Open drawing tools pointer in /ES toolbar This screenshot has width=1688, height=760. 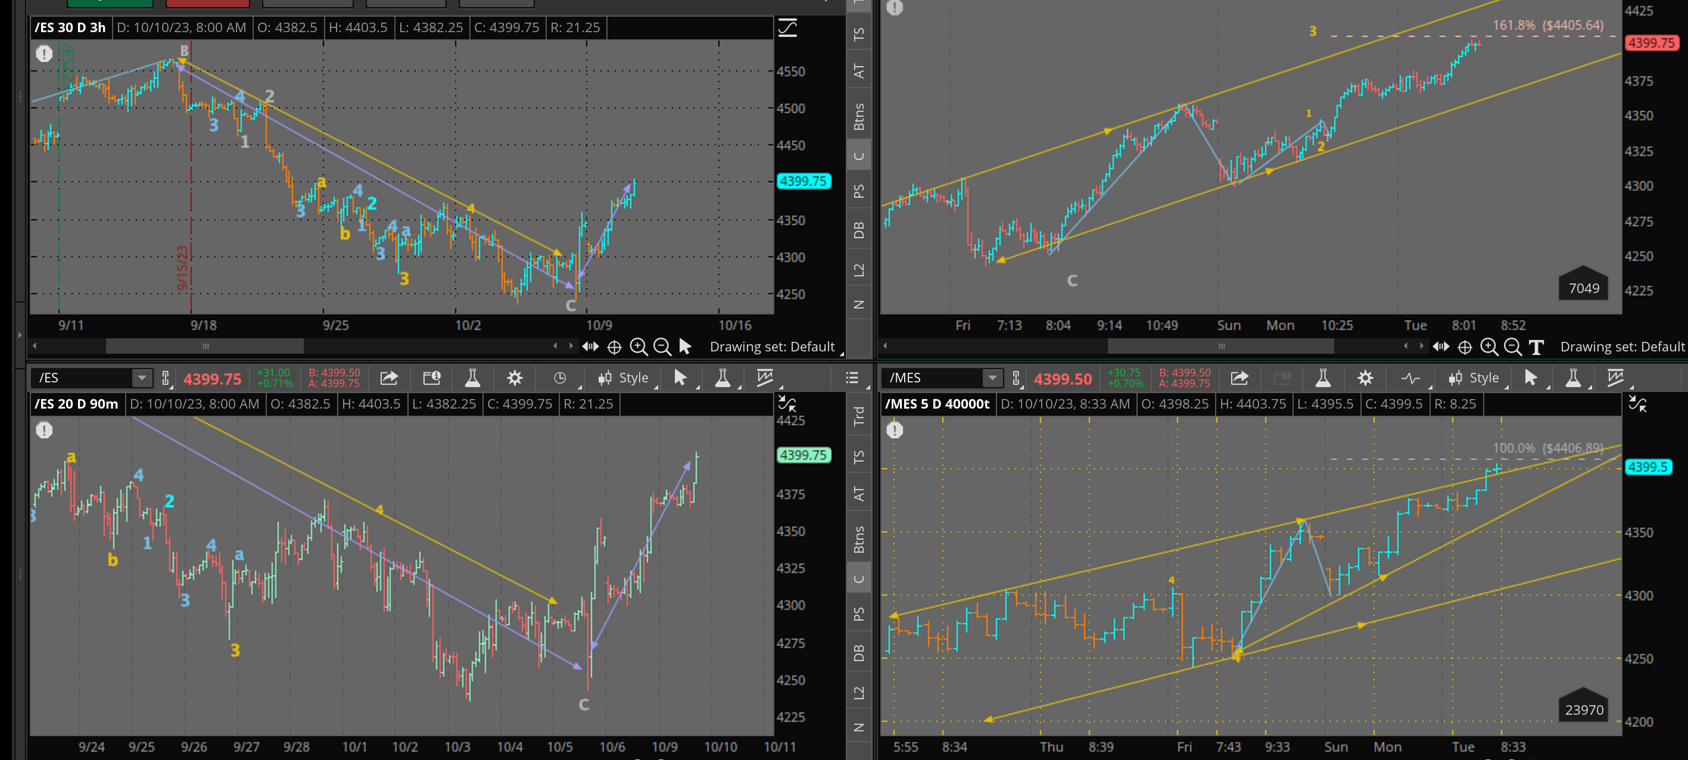coord(680,378)
